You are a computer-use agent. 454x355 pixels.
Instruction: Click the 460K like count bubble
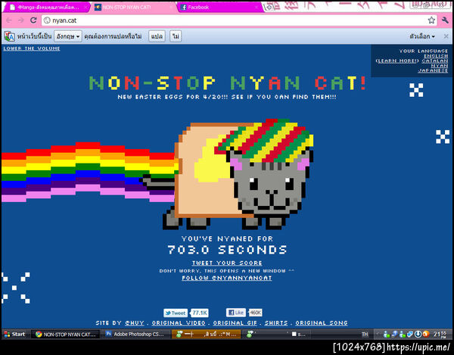(x=256, y=313)
